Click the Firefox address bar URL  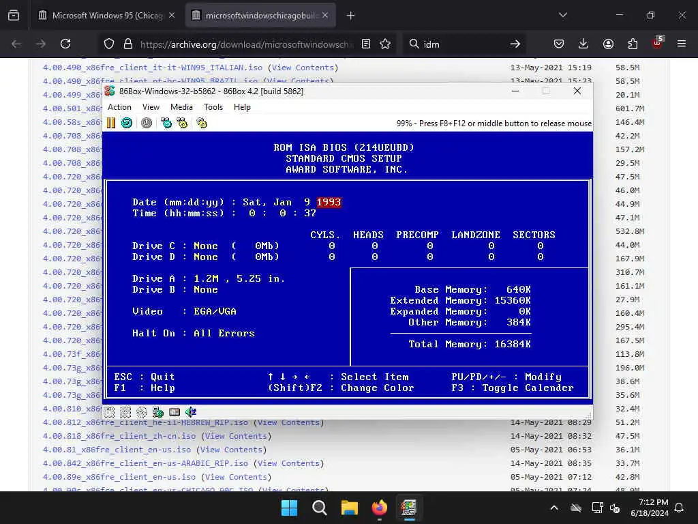(246, 44)
